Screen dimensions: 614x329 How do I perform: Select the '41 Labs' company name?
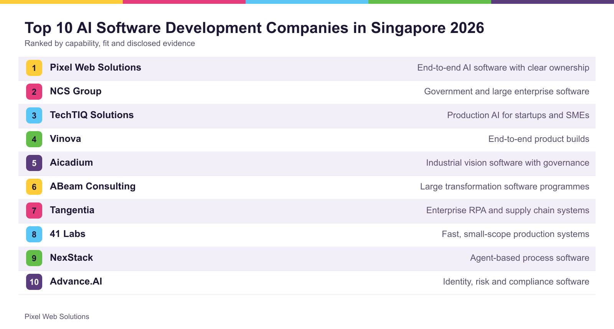click(68, 234)
